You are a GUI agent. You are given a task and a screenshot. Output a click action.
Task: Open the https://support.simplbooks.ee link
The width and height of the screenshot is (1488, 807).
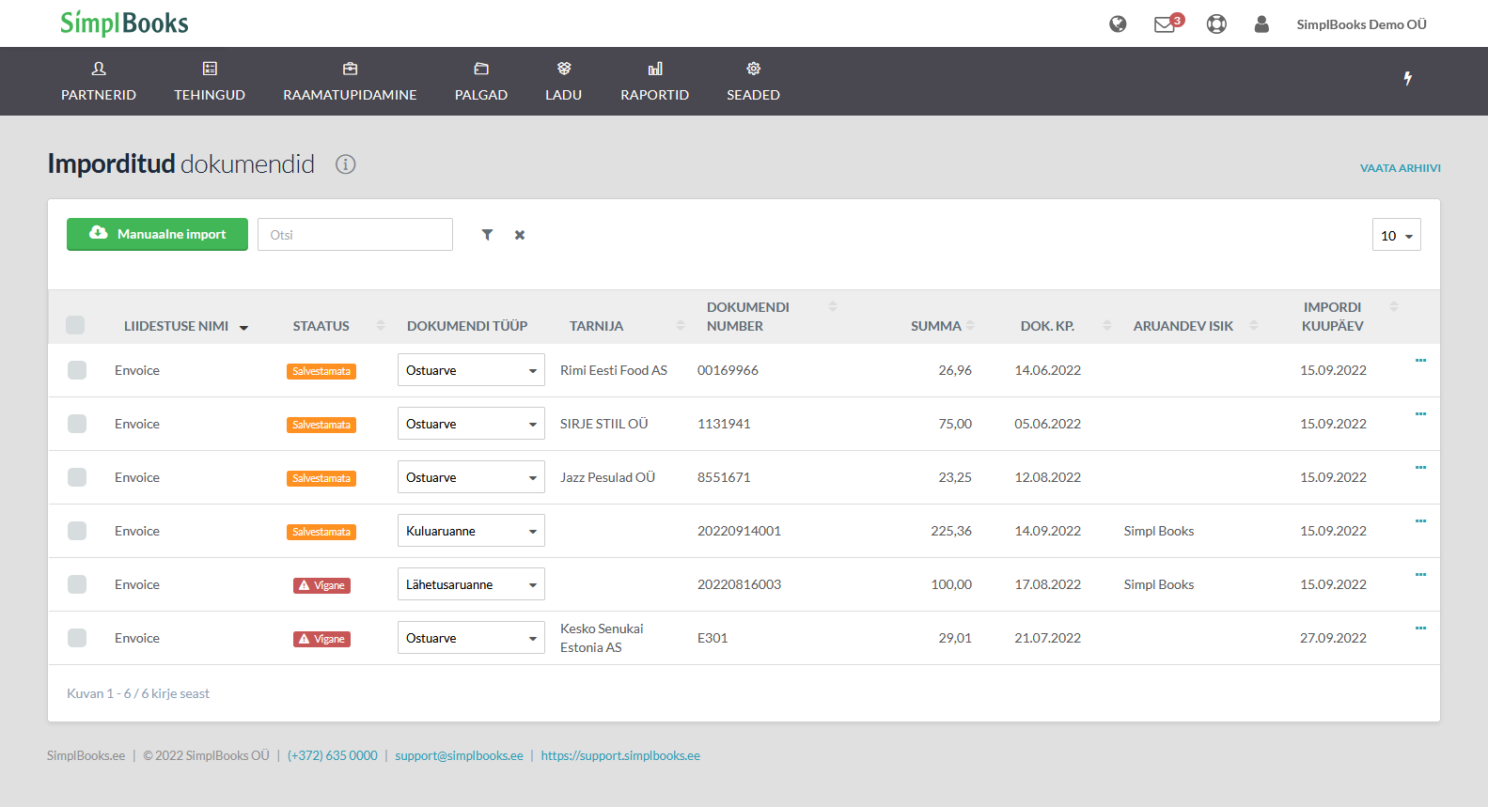[x=620, y=755]
